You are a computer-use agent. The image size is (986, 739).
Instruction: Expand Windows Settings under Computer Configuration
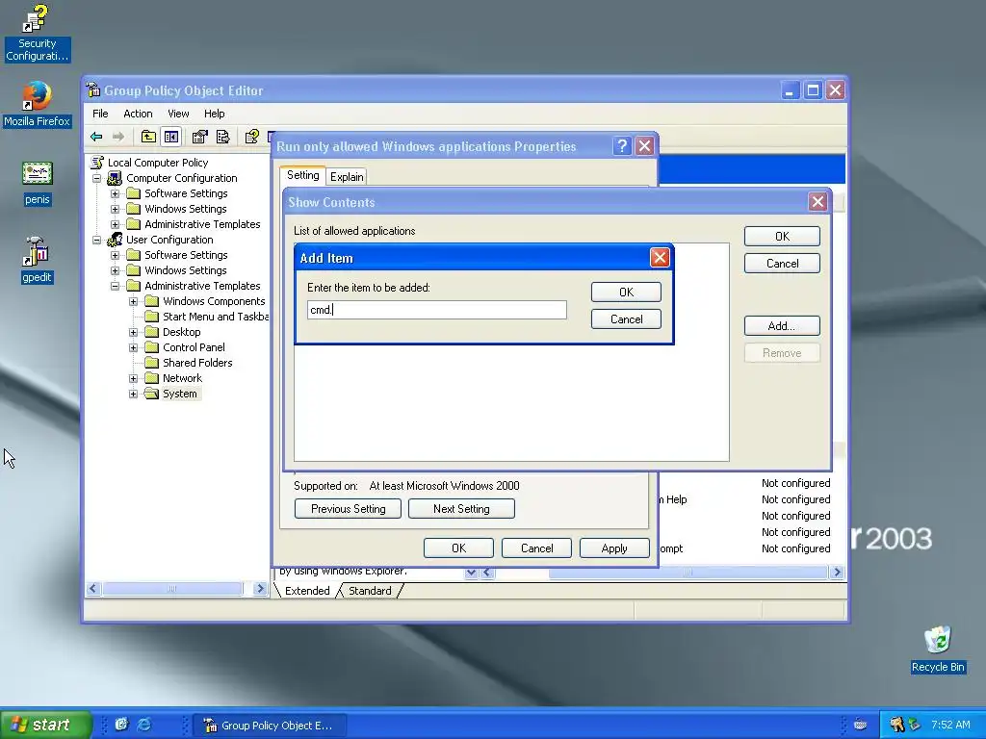[116, 209]
